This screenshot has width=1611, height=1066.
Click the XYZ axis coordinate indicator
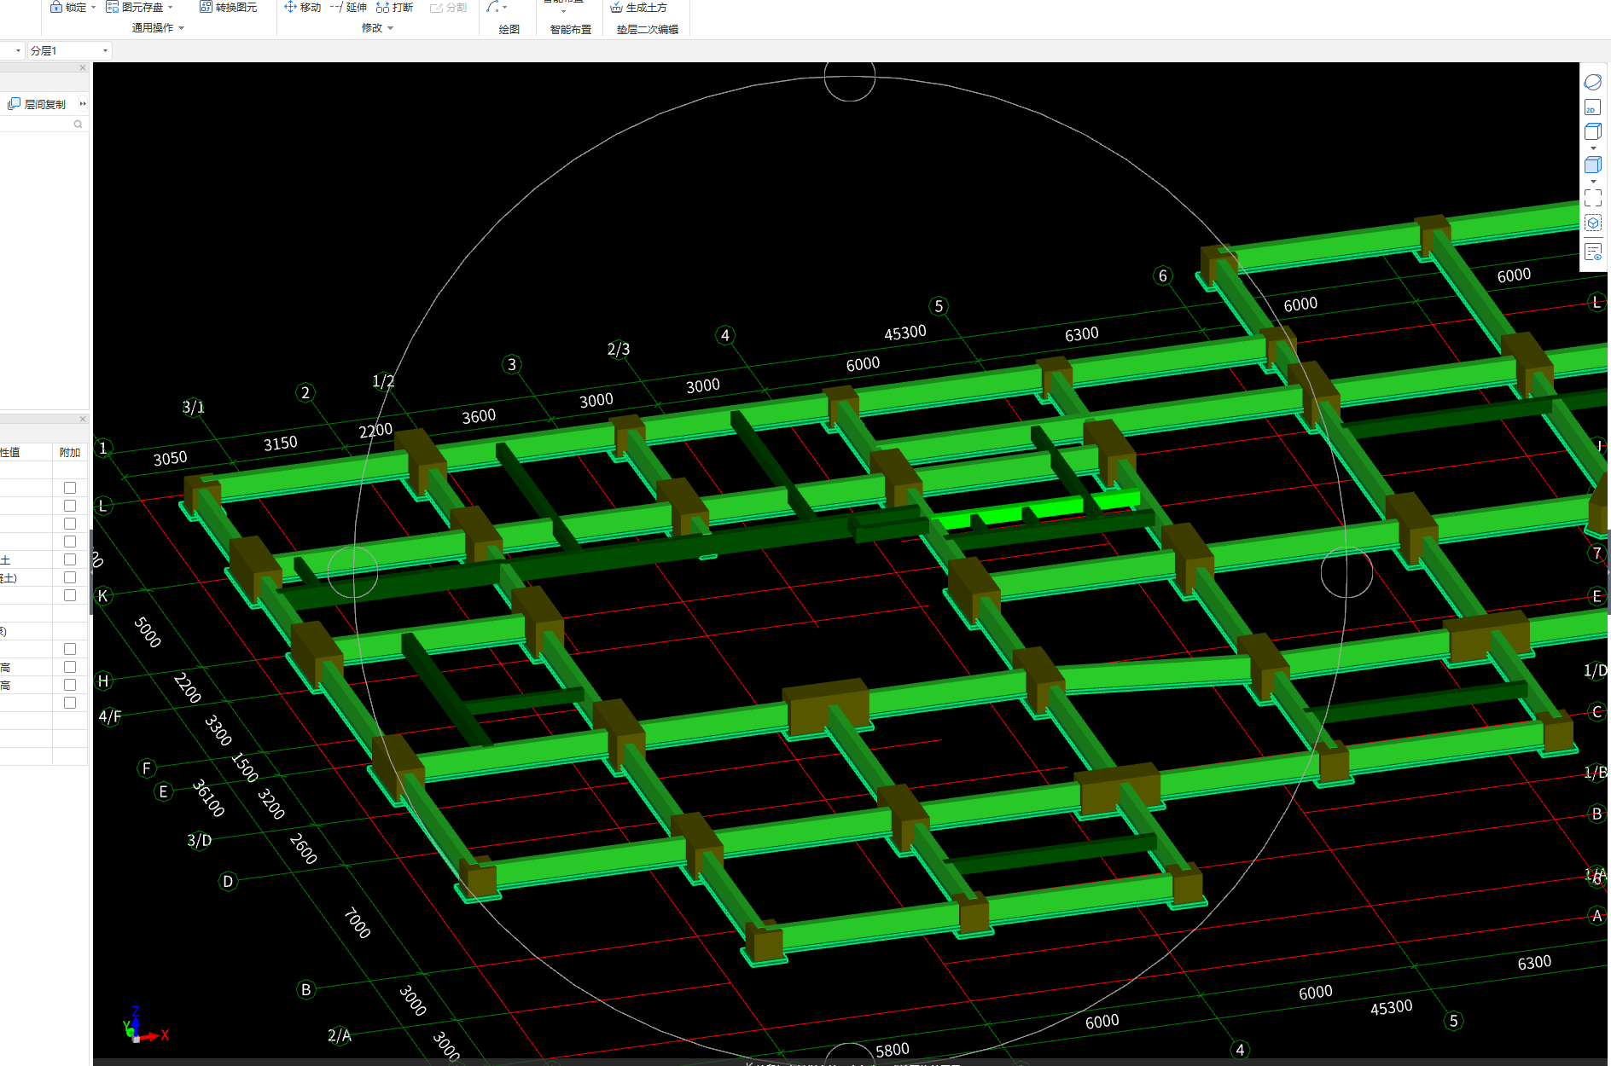145,1026
